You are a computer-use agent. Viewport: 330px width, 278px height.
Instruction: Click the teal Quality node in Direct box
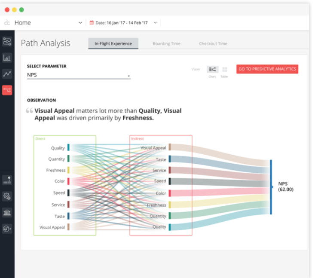pyautogui.click(x=68, y=148)
